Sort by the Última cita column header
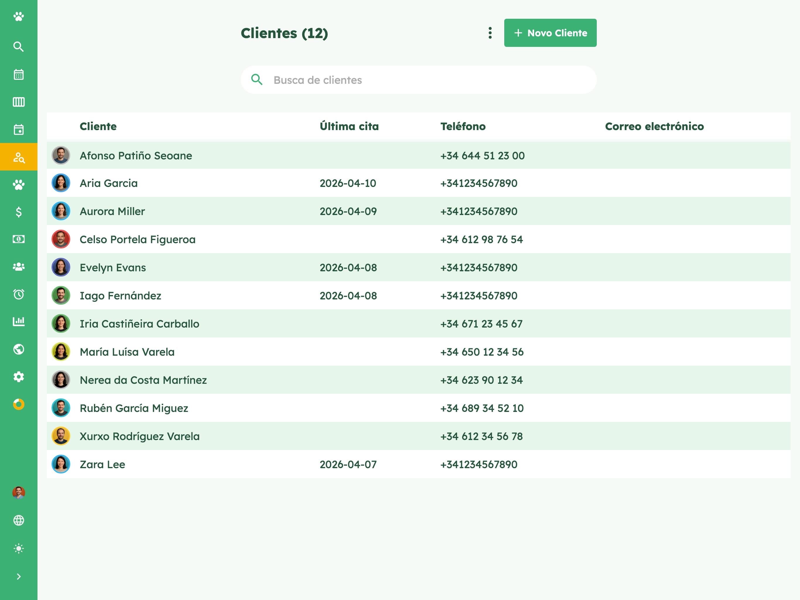Viewport: 800px width, 600px height. [x=349, y=126]
